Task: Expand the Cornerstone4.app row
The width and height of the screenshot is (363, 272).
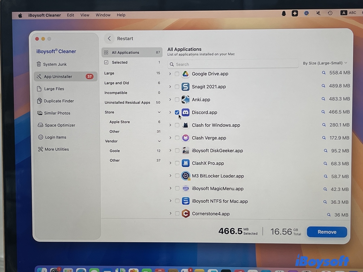Action: pyautogui.click(x=170, y=213)
